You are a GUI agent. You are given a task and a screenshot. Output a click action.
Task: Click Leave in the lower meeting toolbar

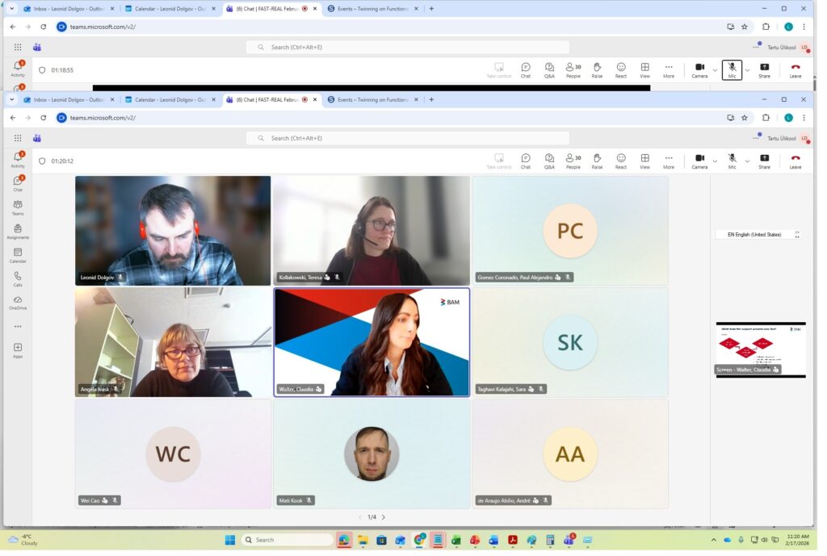click(x=796, y=160)
